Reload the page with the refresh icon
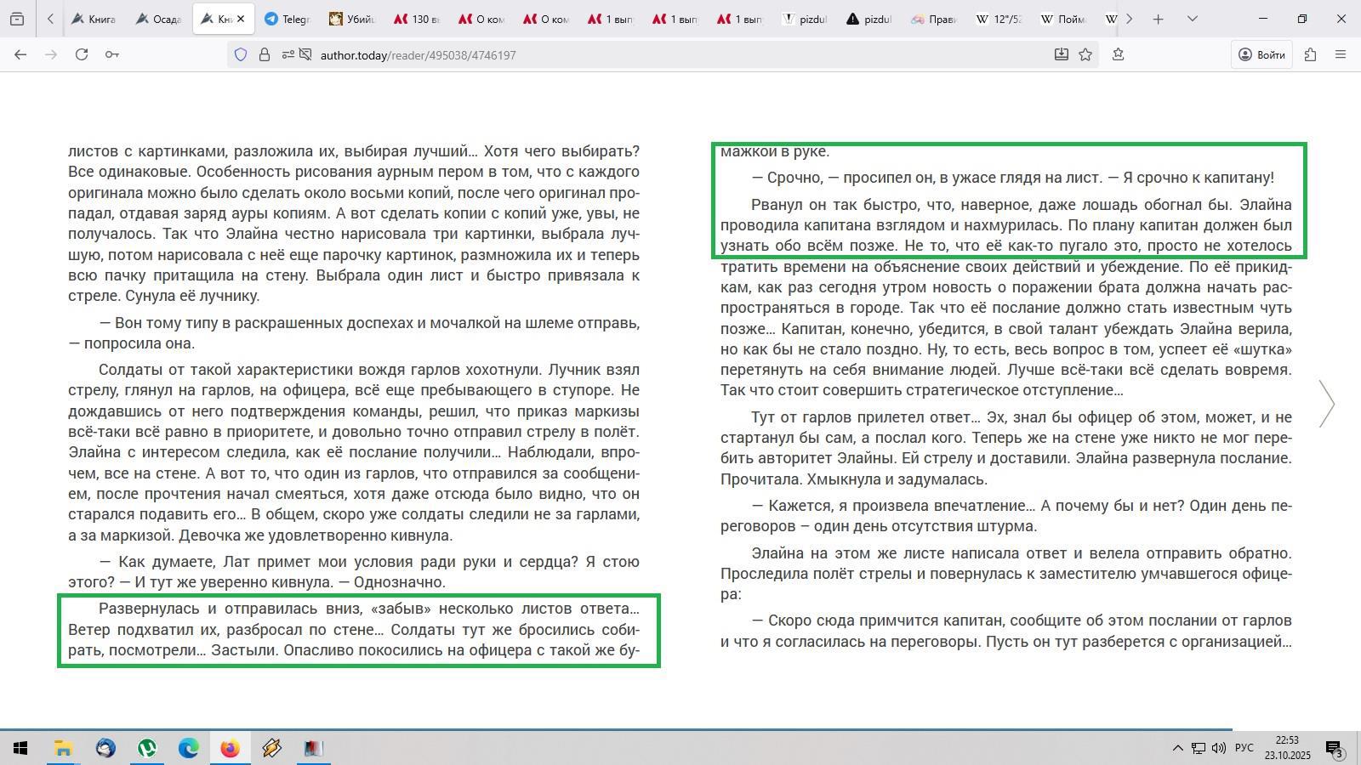 (81, 54)
